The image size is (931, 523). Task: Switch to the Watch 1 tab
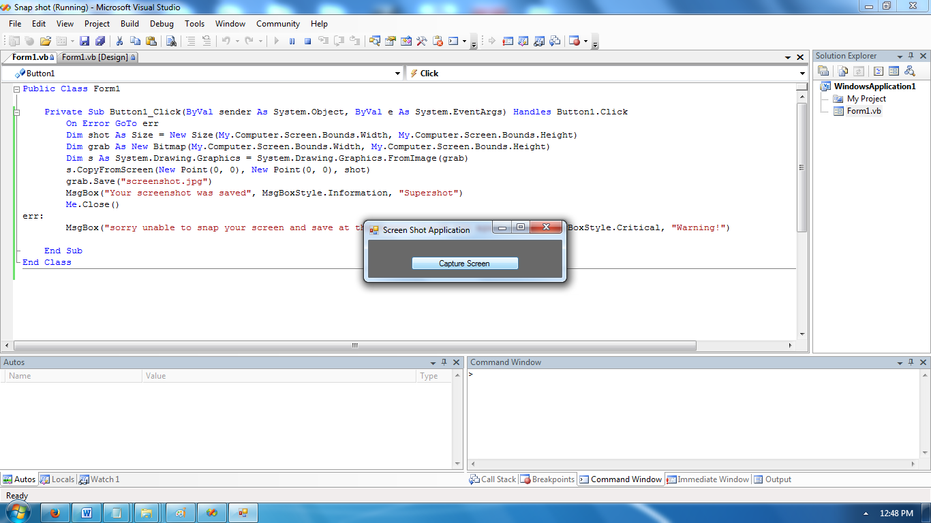pos(100,479)
